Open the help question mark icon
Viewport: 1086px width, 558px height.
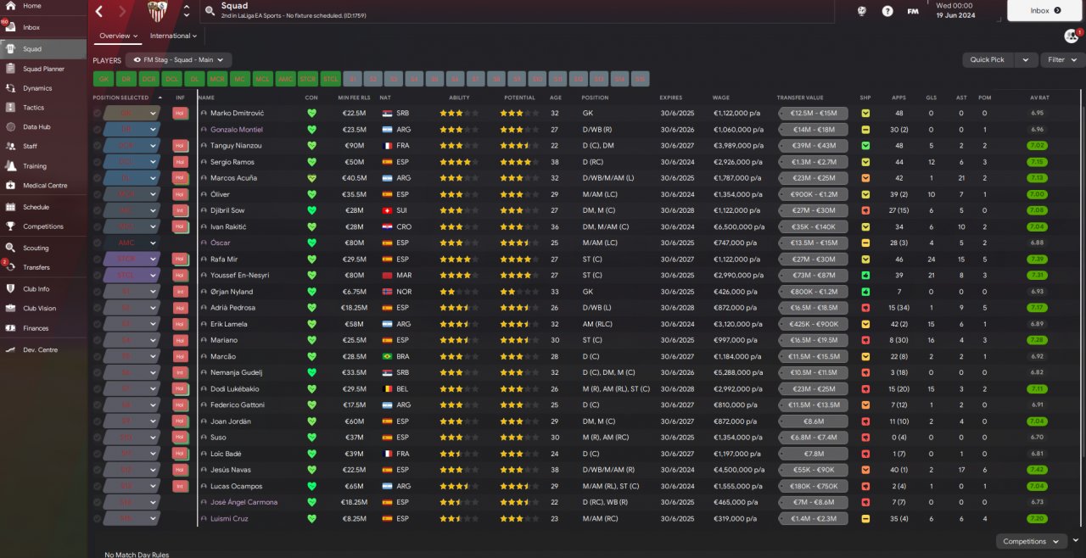887,11
